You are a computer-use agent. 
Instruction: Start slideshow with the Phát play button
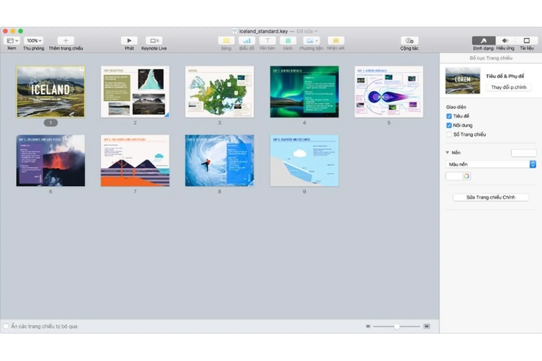click(129, 41)
